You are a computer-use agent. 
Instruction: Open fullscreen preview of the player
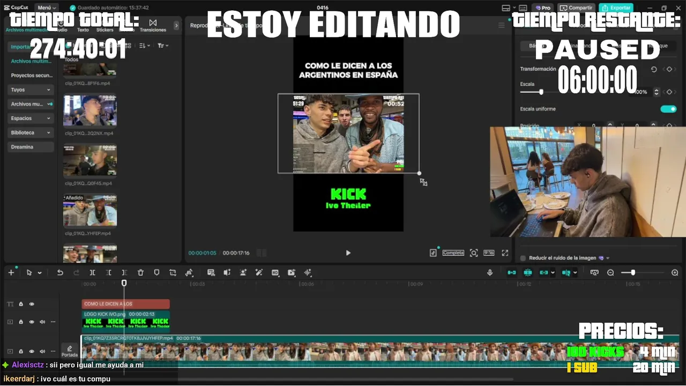pos(505,253)
